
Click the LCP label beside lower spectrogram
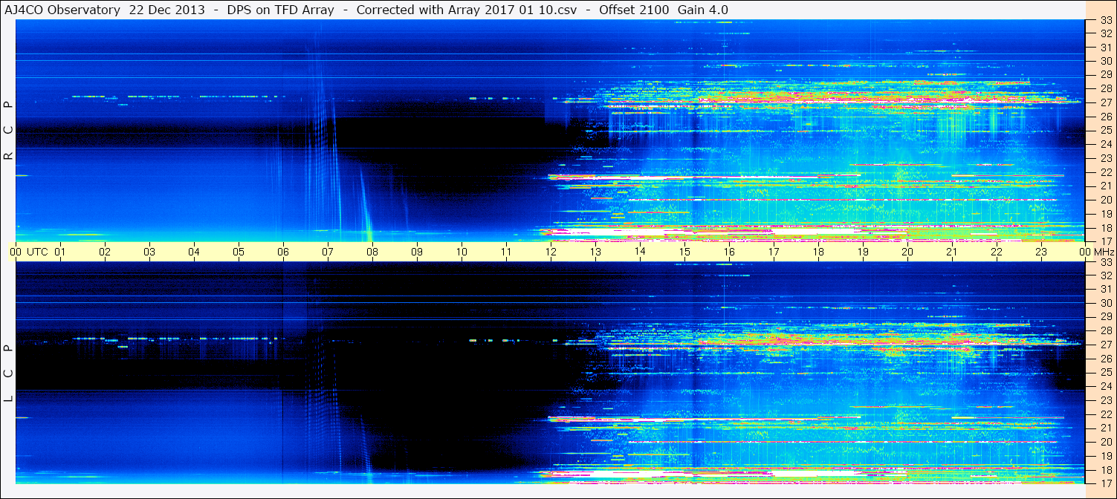pyautogui.click(x=9, y=373)
